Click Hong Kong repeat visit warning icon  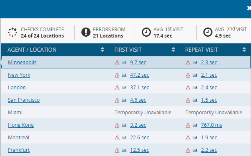[188, 125]
